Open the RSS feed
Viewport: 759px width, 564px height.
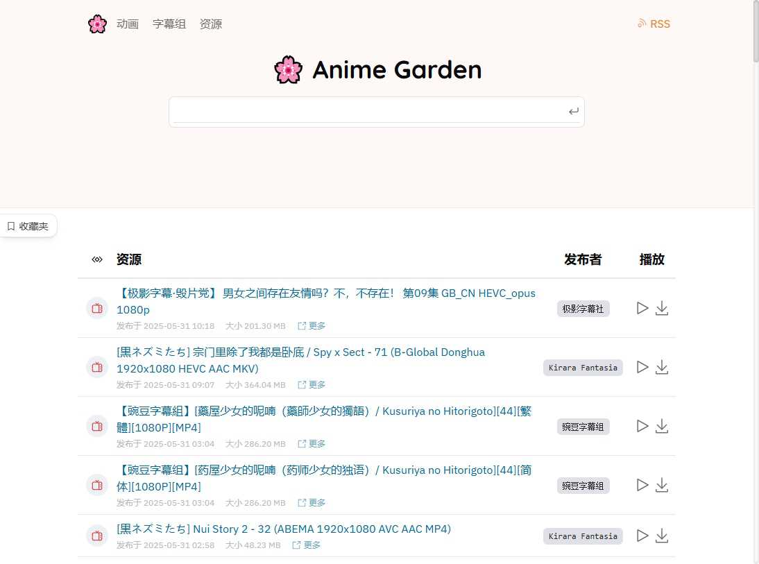pyautogui.click(x=653, y=23)
